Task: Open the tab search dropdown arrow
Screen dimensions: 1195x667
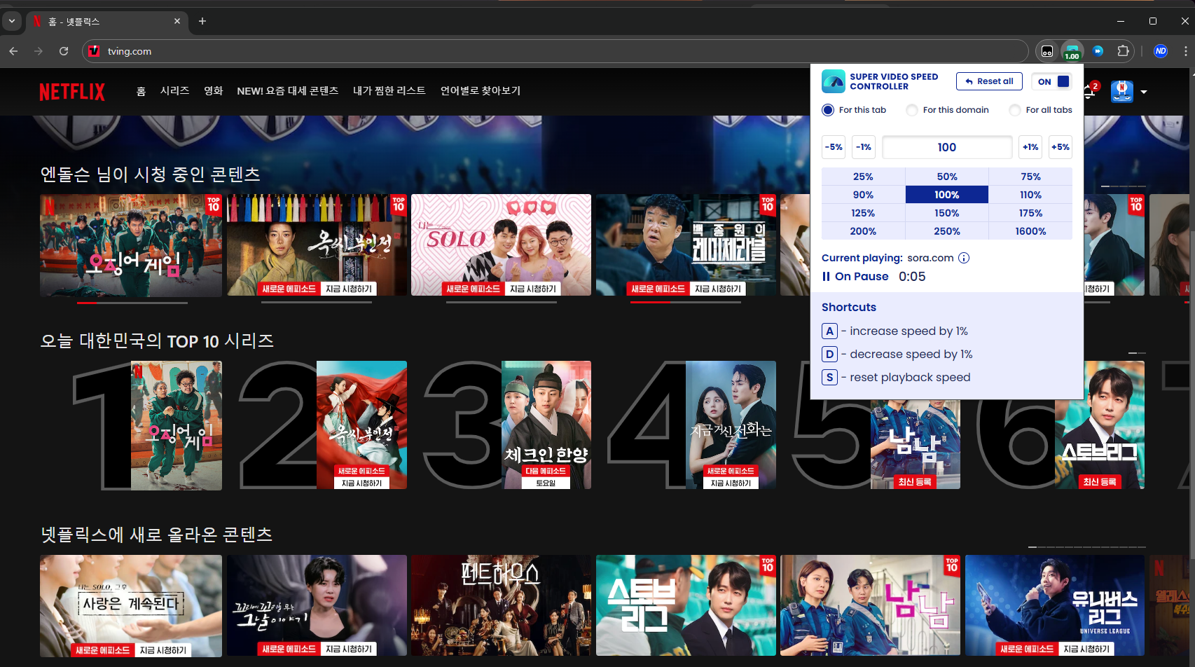Action: [x=12, y=21]
